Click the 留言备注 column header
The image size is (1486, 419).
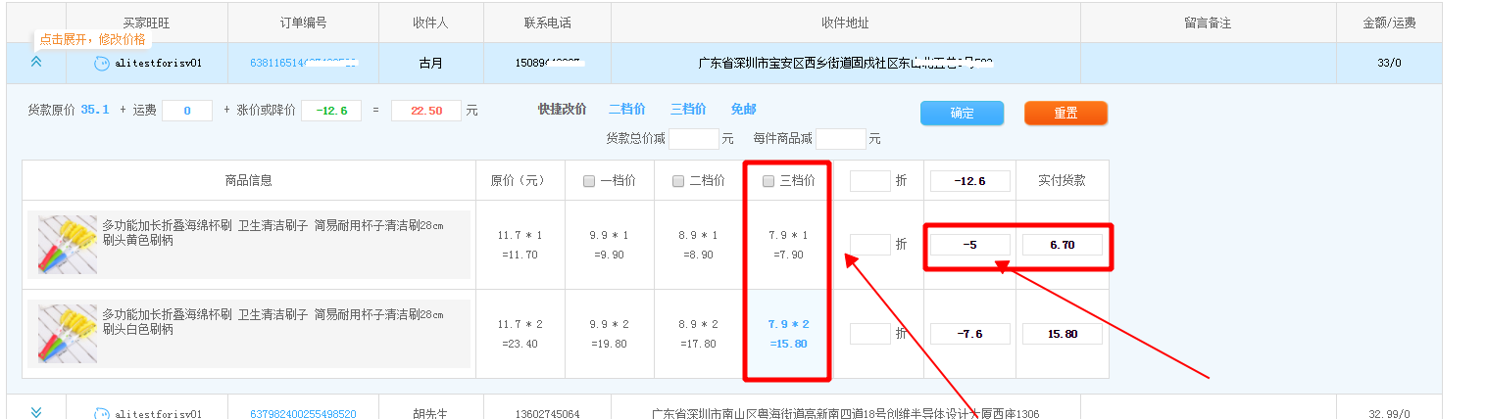1208,23
